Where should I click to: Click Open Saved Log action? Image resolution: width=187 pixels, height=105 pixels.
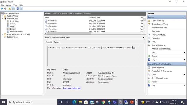pyautogui.click(x=158, y=21)
